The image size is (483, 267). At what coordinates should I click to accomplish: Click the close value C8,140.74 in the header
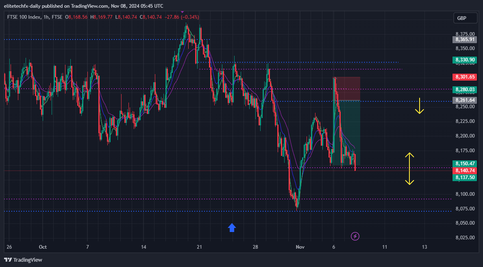click(x=150, y=17)
